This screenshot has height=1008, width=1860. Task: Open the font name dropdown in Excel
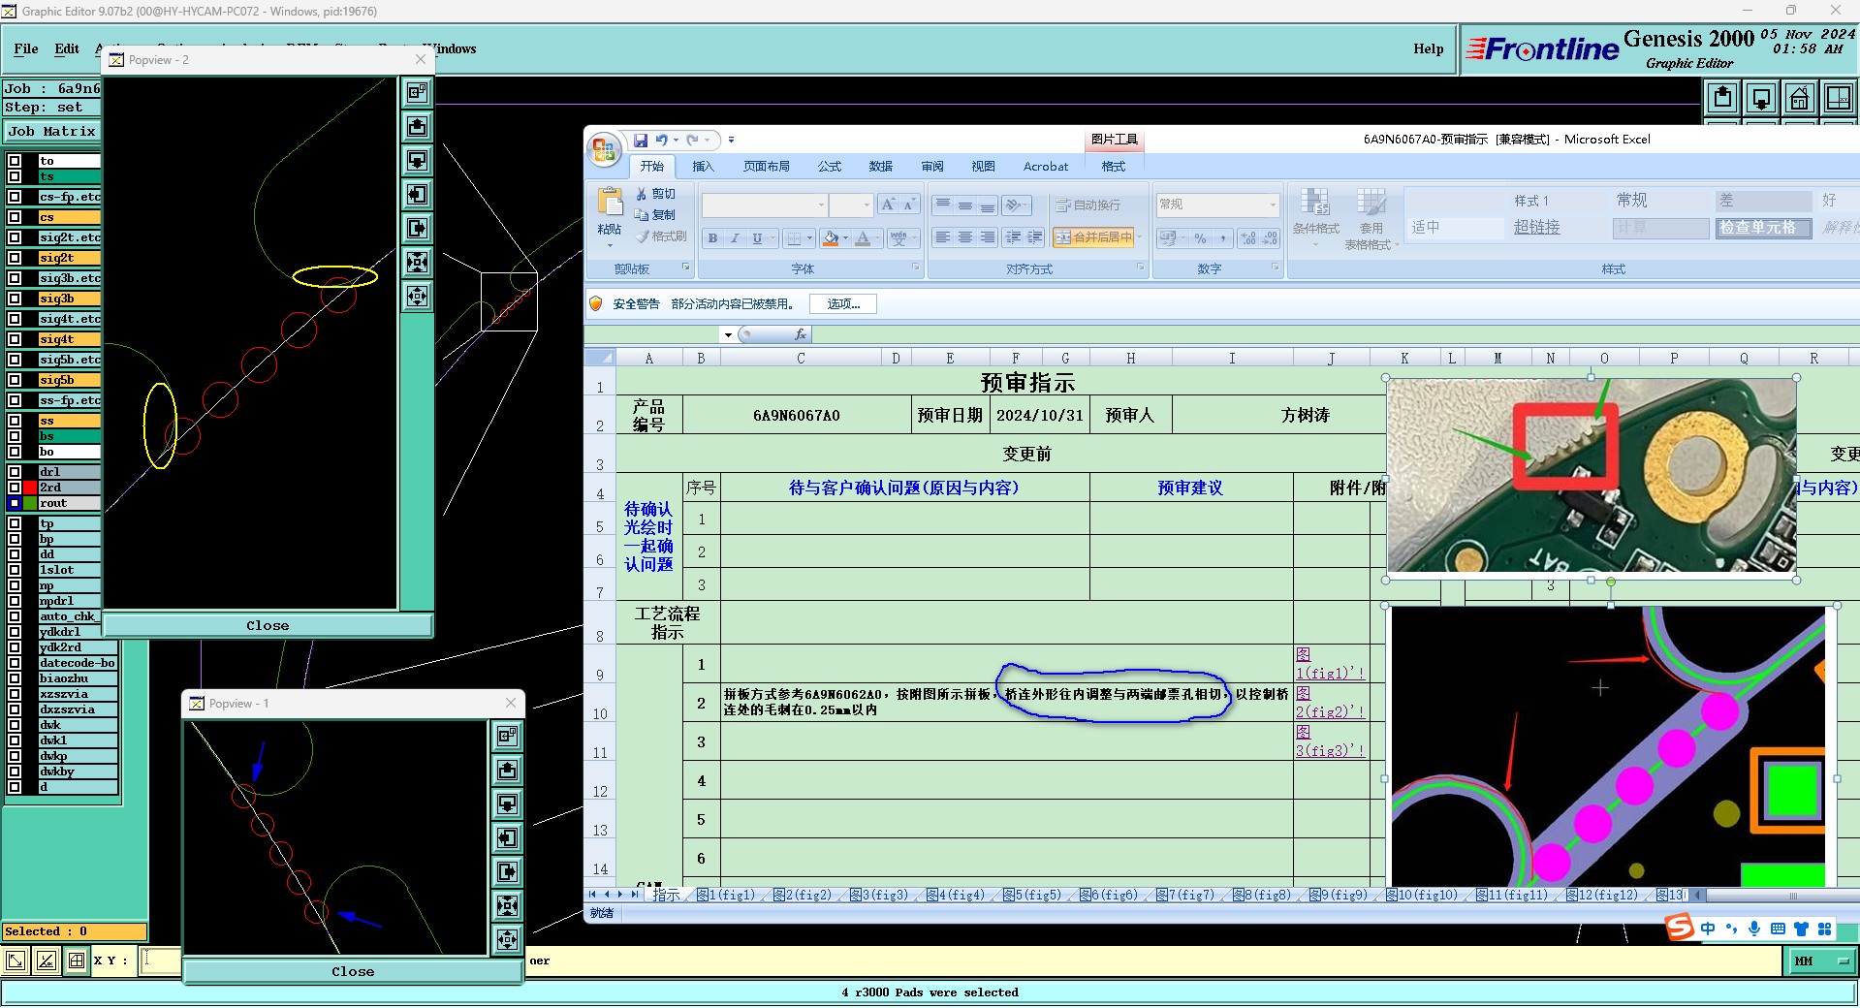click(x=821, y=205)
